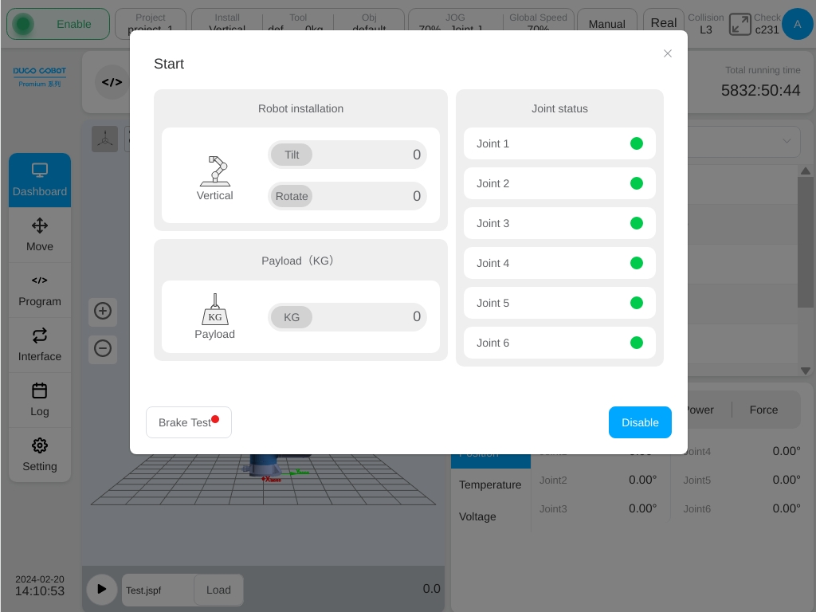Click the Disable button
The height and width of the screenshot is (612, 816).
point(640,422)
